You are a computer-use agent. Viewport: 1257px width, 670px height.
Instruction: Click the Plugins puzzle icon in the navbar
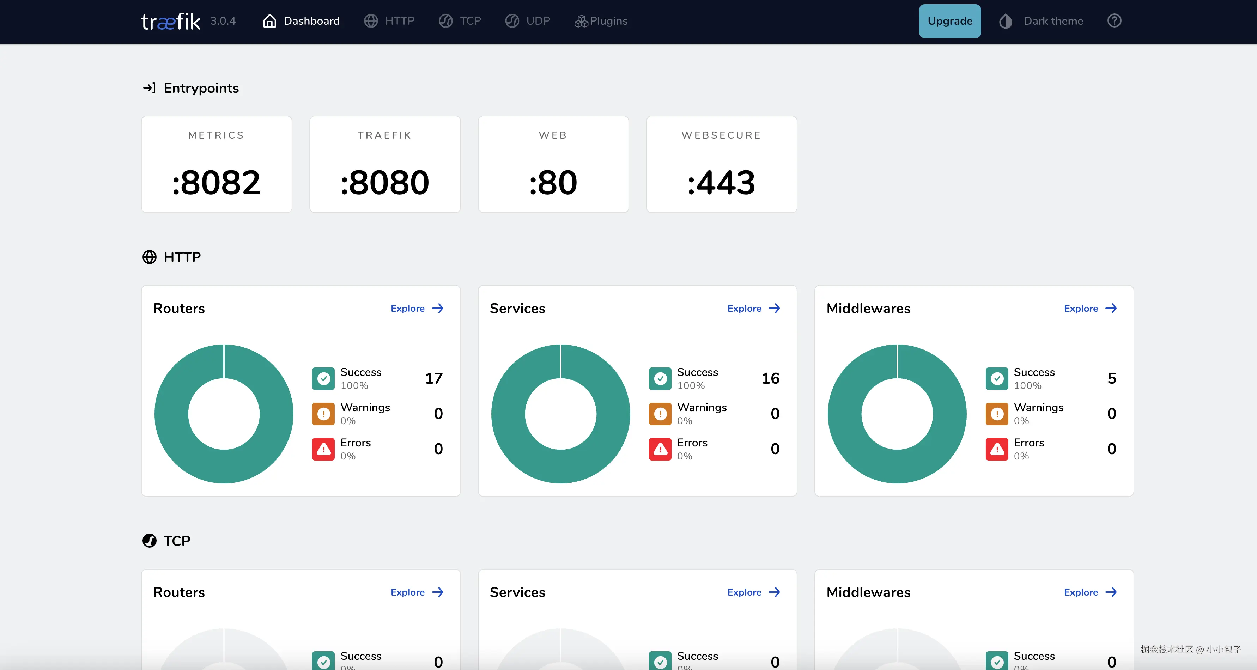(581, 21)
